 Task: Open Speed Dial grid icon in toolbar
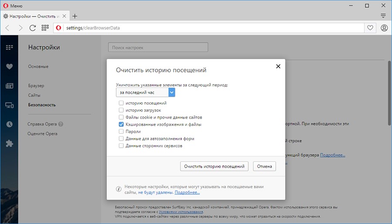pyautogui.click(x=45, y=28)
